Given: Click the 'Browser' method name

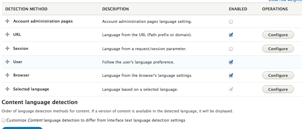Looking at the screenshot, I should pyautogui.click(x=21, y=75).
